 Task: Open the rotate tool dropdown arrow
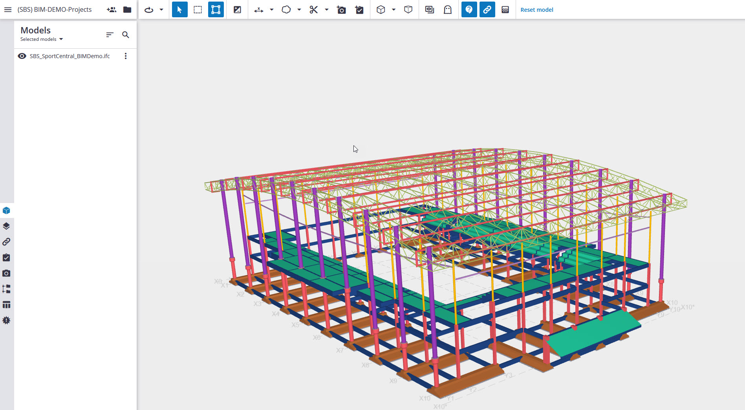click(x=161, y=9)
